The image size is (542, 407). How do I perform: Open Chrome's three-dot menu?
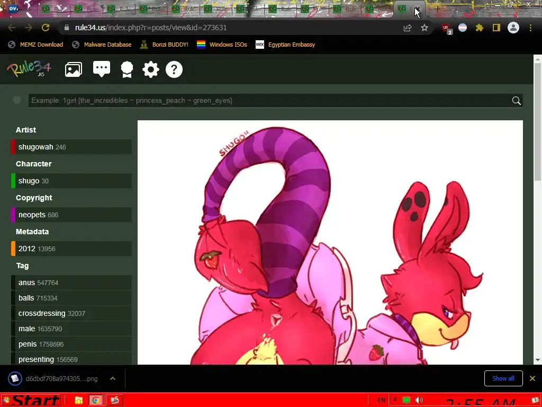point(530,28)
